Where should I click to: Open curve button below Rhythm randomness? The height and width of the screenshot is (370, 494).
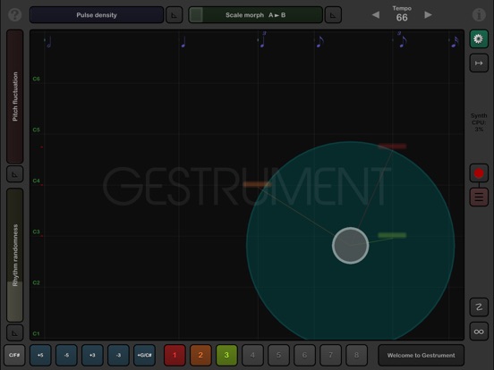coord(15,332)
